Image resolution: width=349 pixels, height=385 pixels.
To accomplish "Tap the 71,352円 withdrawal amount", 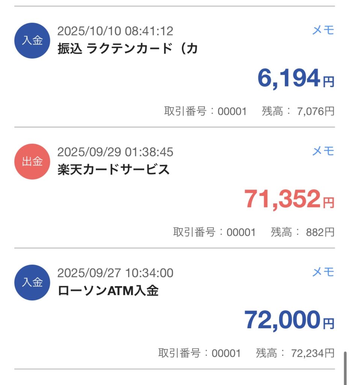I will point(289,199).
